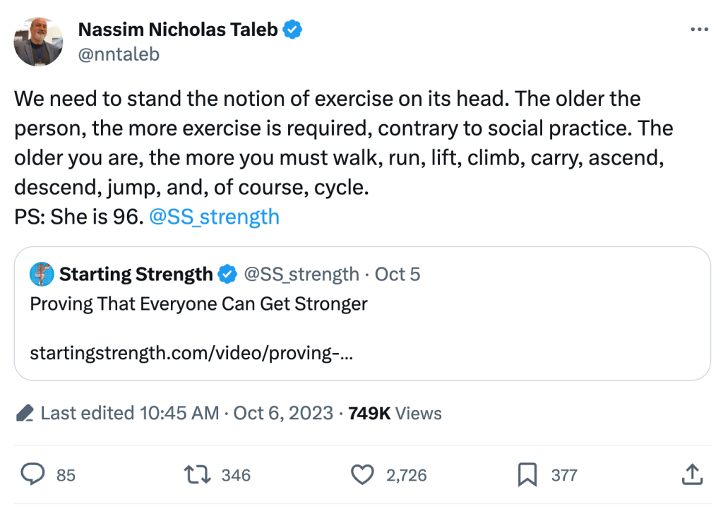Screen dimensions: 723x511
Task: Open Nassim Taleb's profile picture
Action: coord(39,42)
